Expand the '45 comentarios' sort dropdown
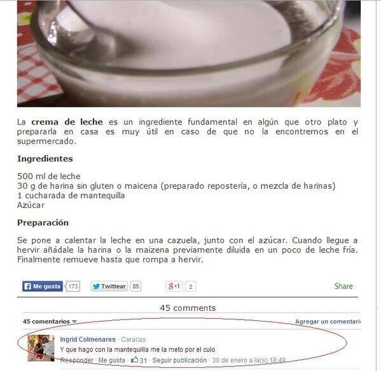 tap(50, 321)
